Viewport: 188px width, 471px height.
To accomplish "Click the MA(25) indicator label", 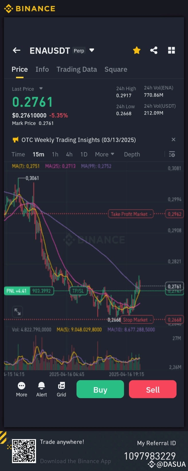I will click(60, 166).
